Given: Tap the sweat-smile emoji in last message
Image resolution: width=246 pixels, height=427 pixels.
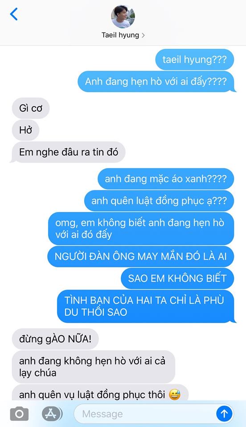Looking at the screenshot, I should pyautogui.click(x=175, y=395).
